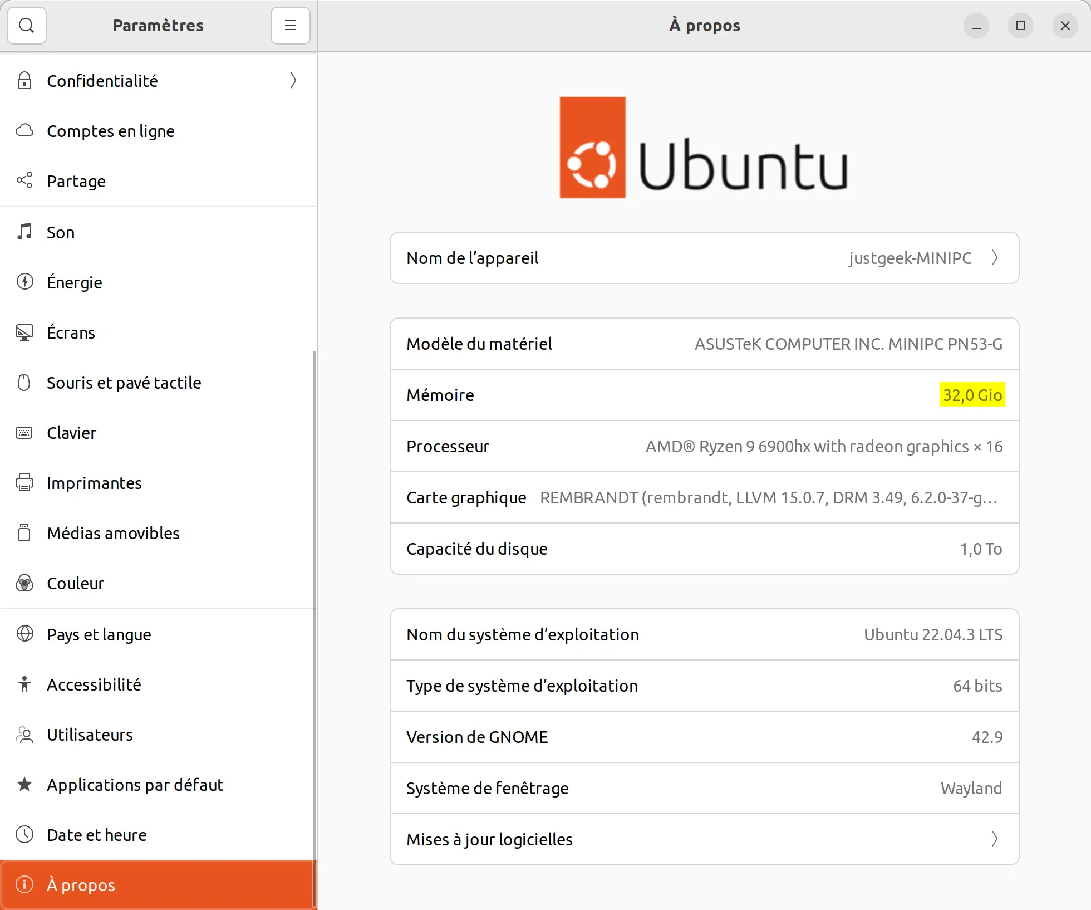
Task: Click the GNOME version 42.9 value
Action: pos(987,737)
